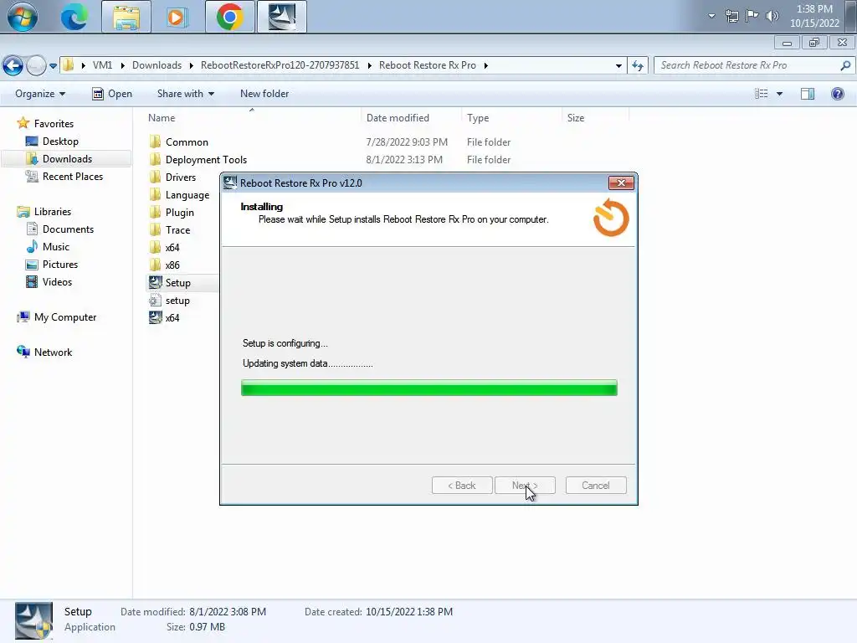Image resolution: width=857 pixels, height=643 pixels.
Task: Select Favorites in navigation pane
Action: [54, 124]
